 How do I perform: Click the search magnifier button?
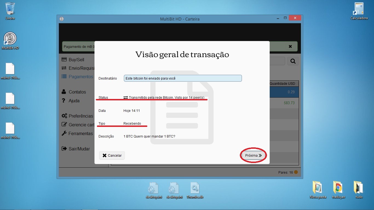coord(293,61)
